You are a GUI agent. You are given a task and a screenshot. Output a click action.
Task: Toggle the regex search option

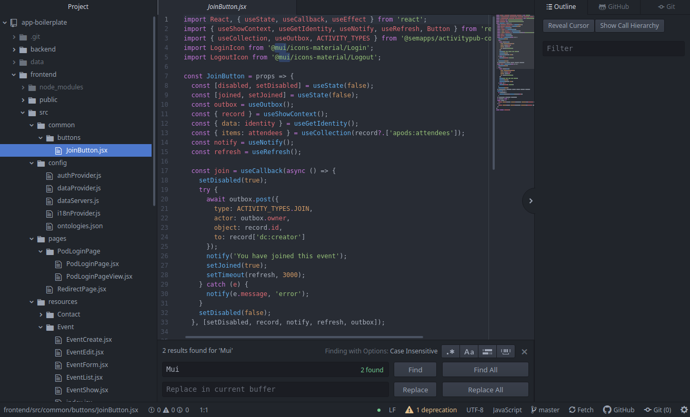point(451,352)
